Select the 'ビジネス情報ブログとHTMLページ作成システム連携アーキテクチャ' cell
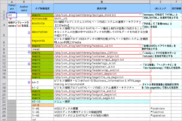The image size is (182, 121). coord(102,88)
